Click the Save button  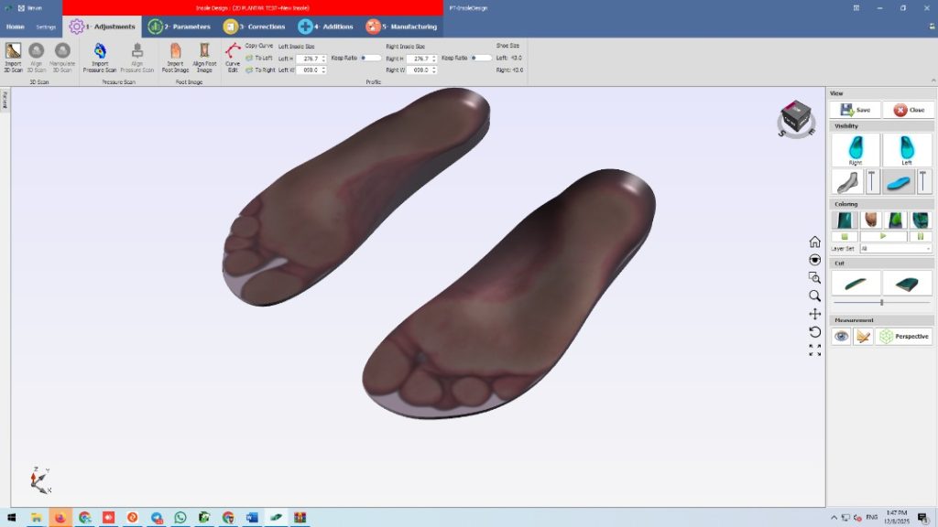[856, 110]
